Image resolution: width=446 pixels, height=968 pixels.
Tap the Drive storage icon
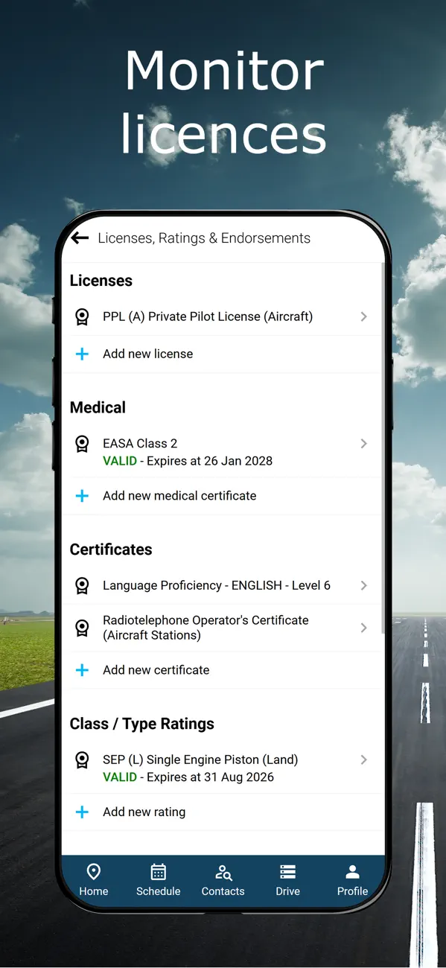(x=287, y=872)
